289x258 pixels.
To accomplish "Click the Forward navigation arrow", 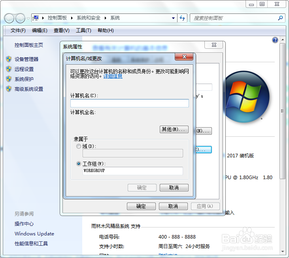I will click(20, 18).
